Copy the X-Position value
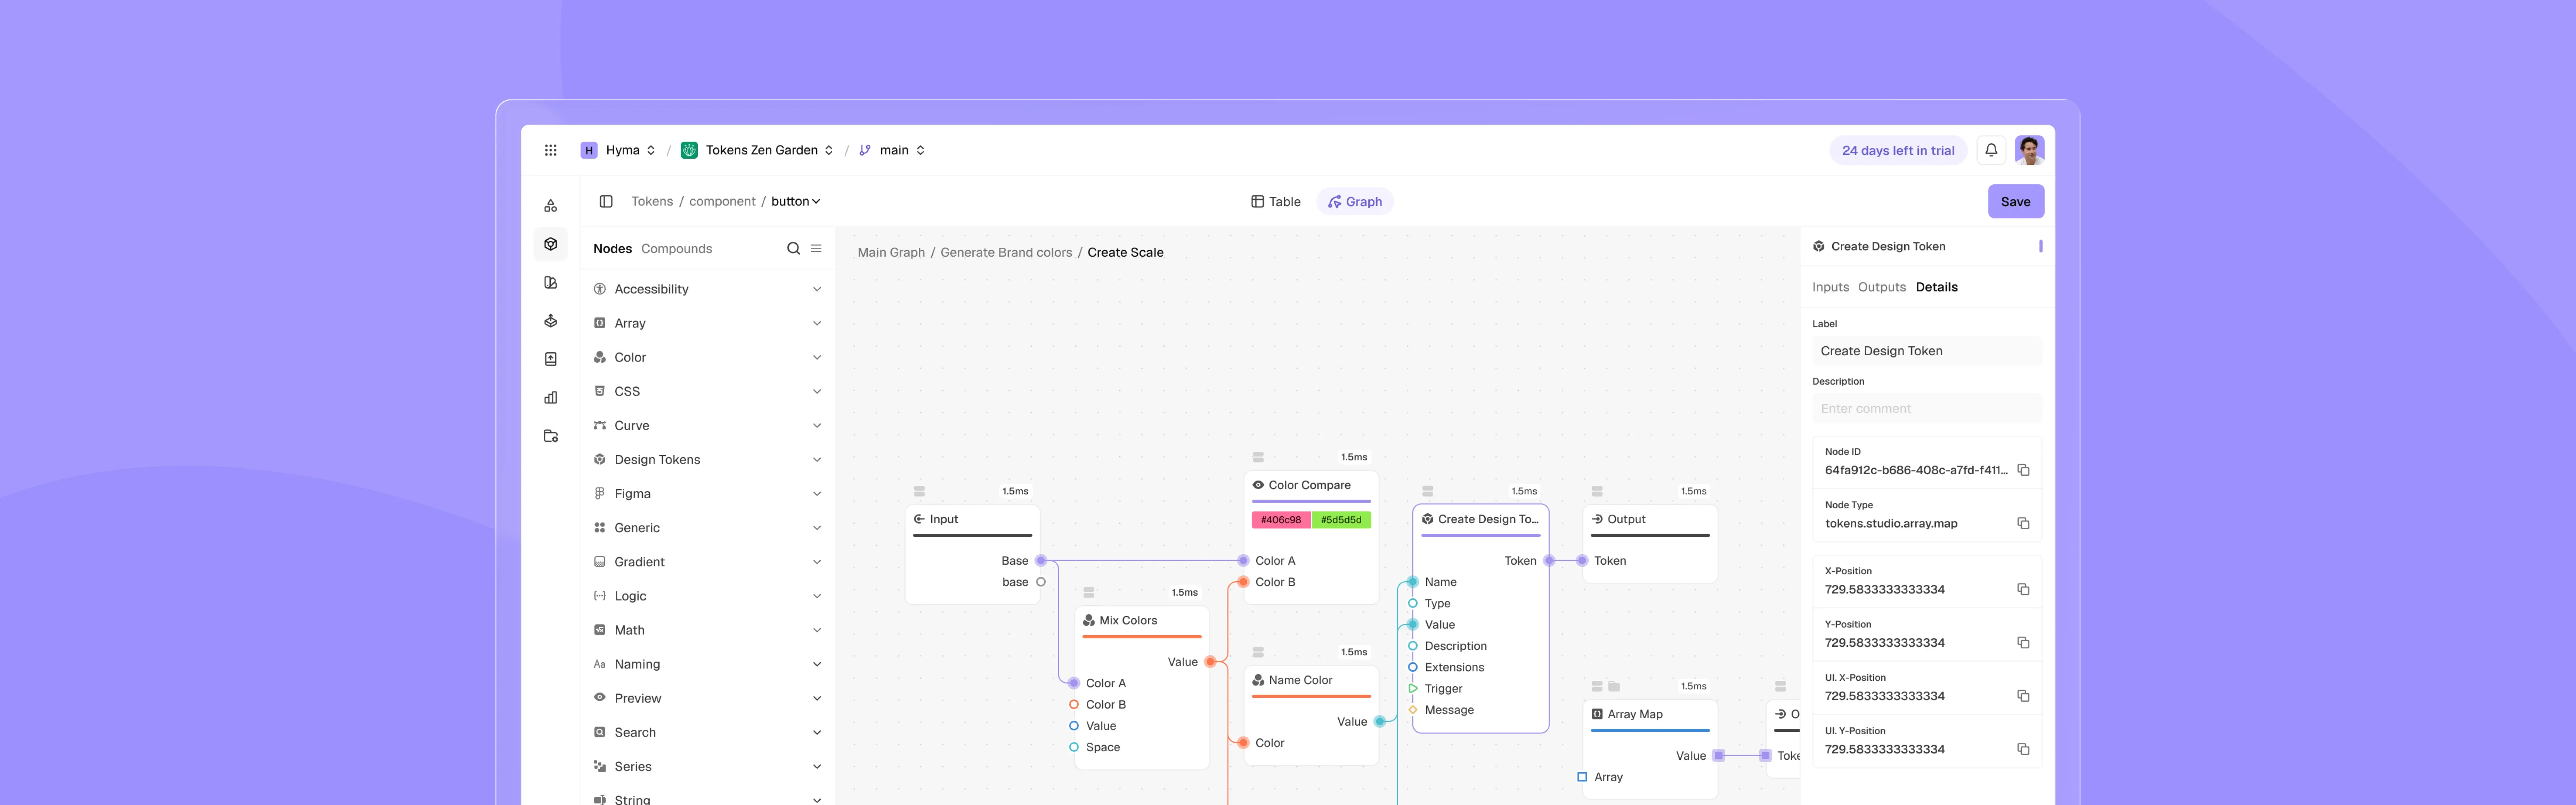The height and width of the screenshot is (805, 2576). [x=2022, y=589]
